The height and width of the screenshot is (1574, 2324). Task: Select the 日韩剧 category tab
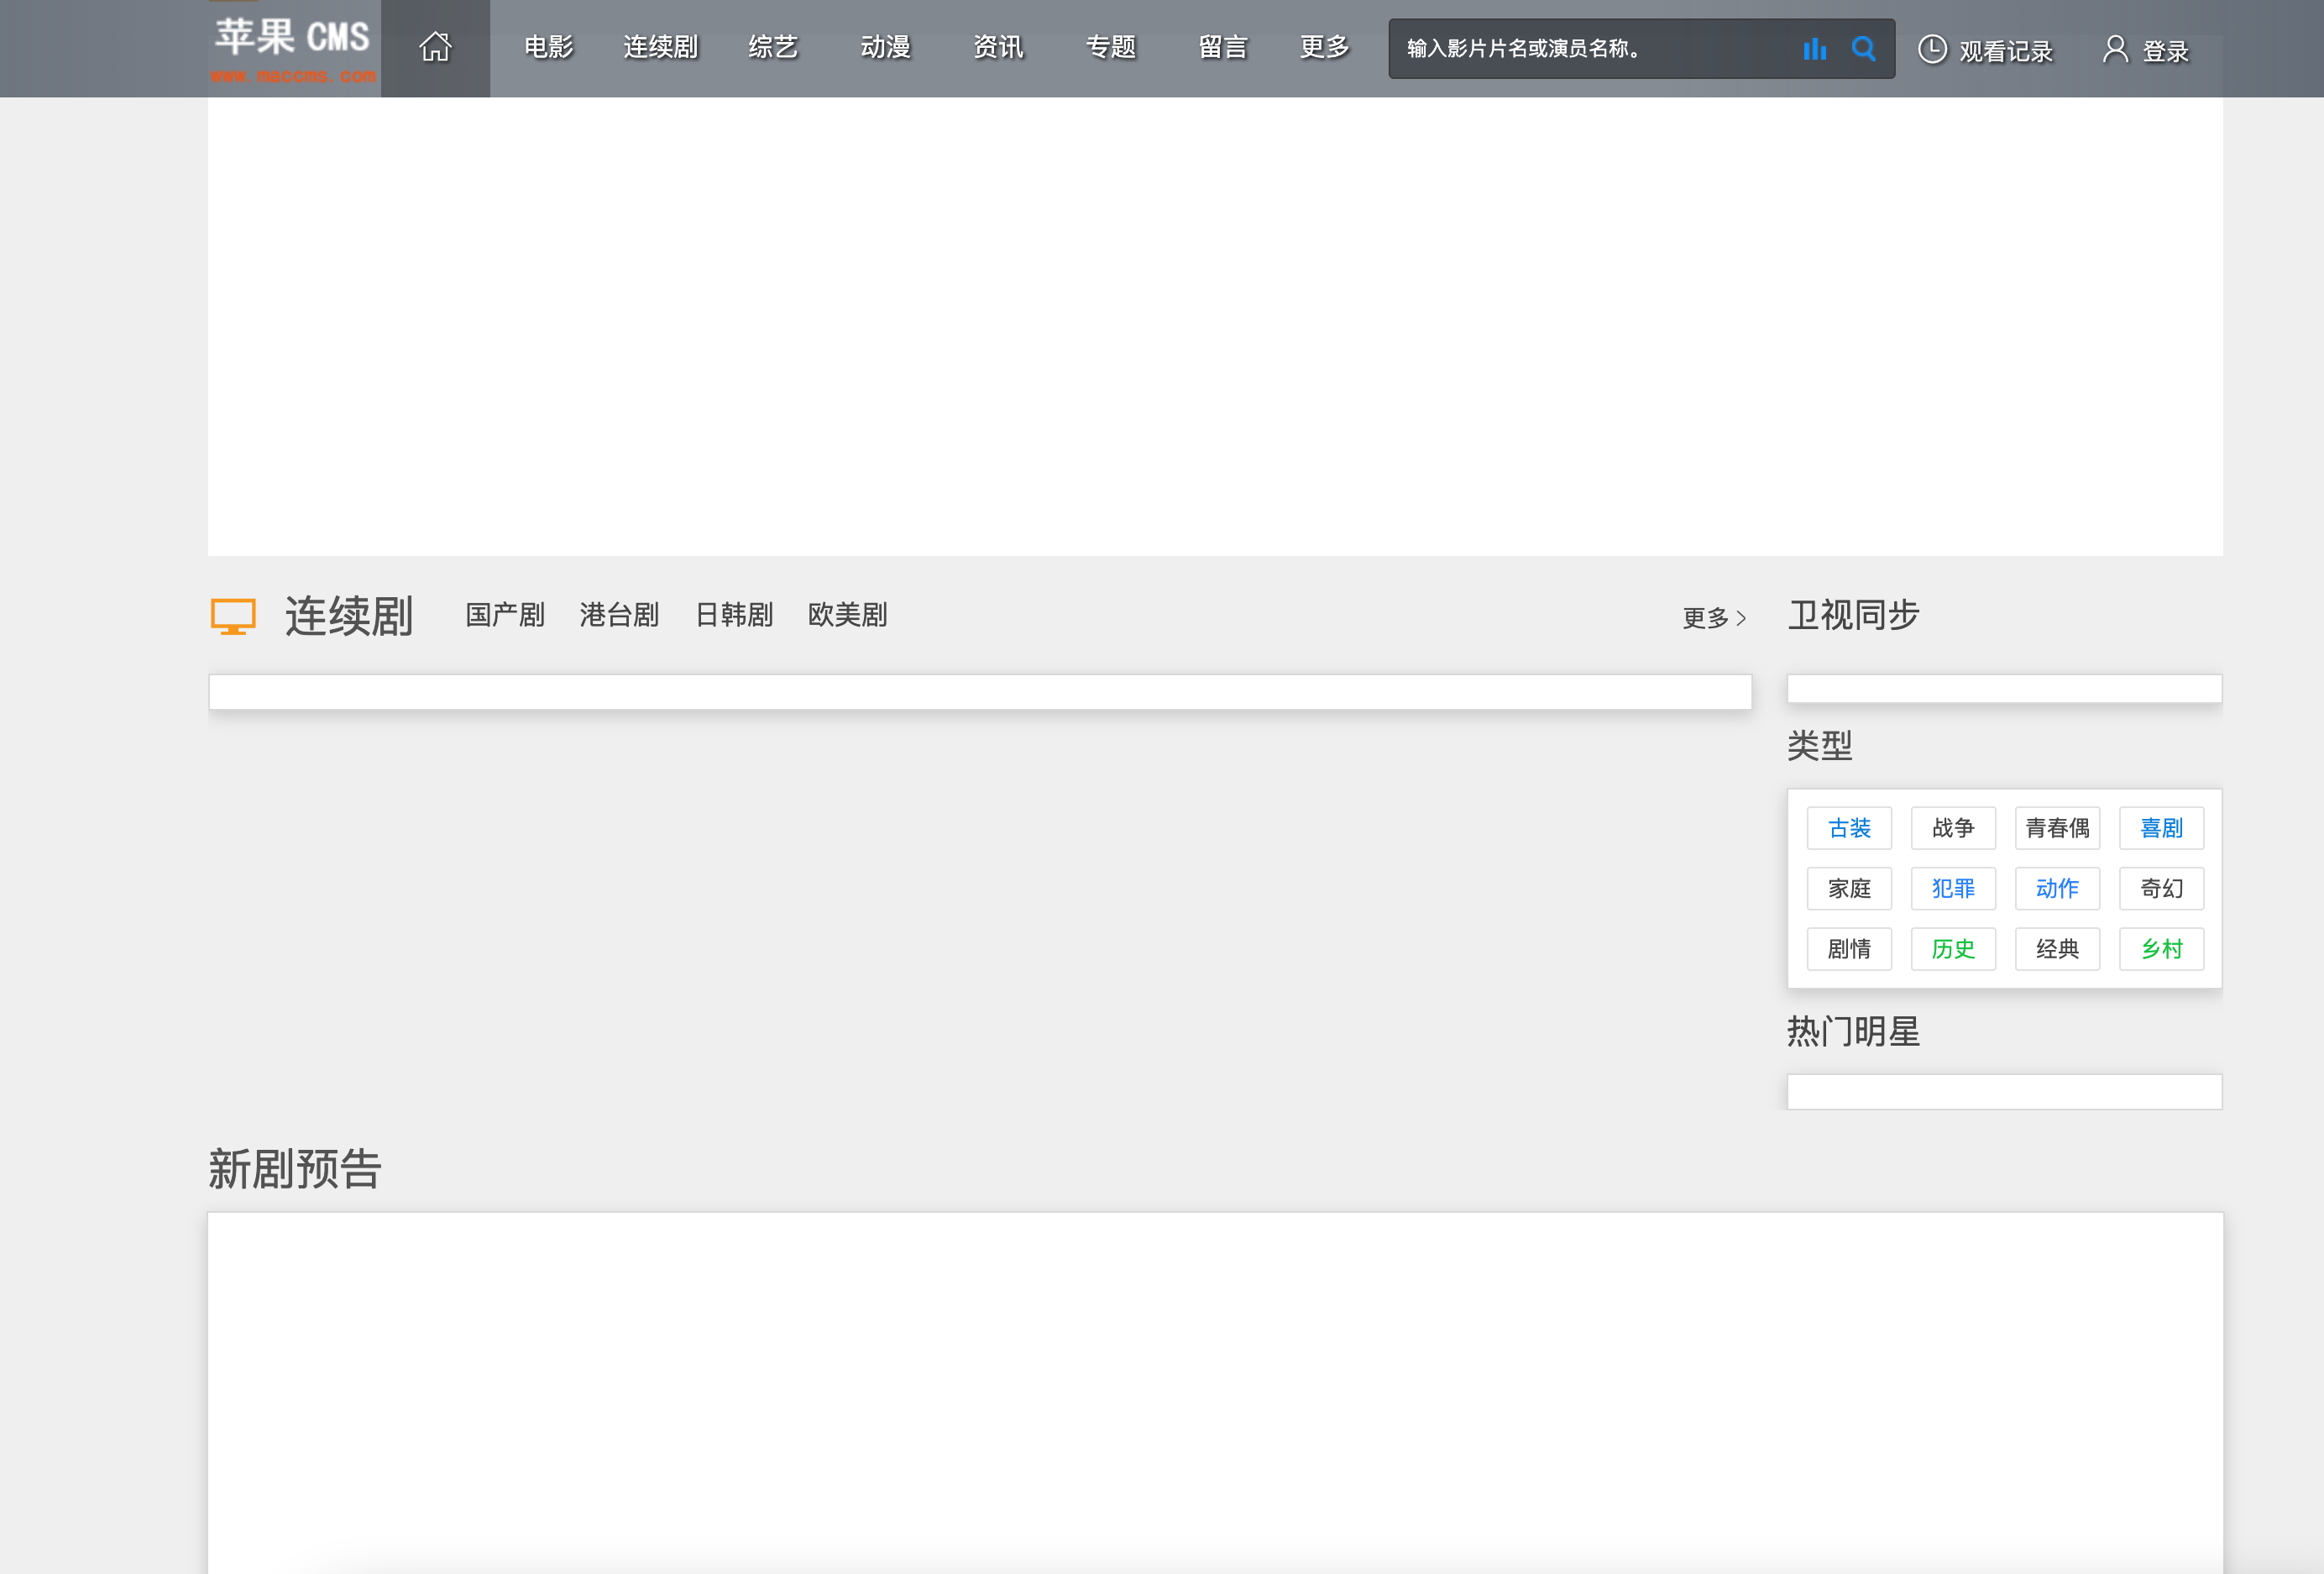coord(734,614)
